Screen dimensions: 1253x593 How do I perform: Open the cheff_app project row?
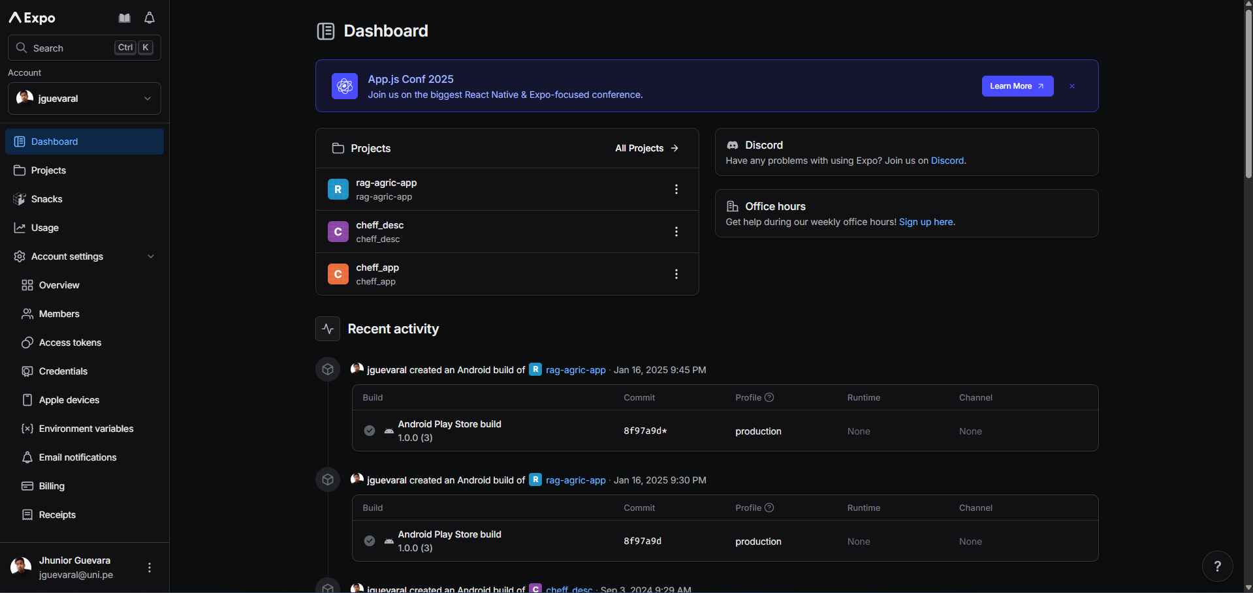coord(507,274)
